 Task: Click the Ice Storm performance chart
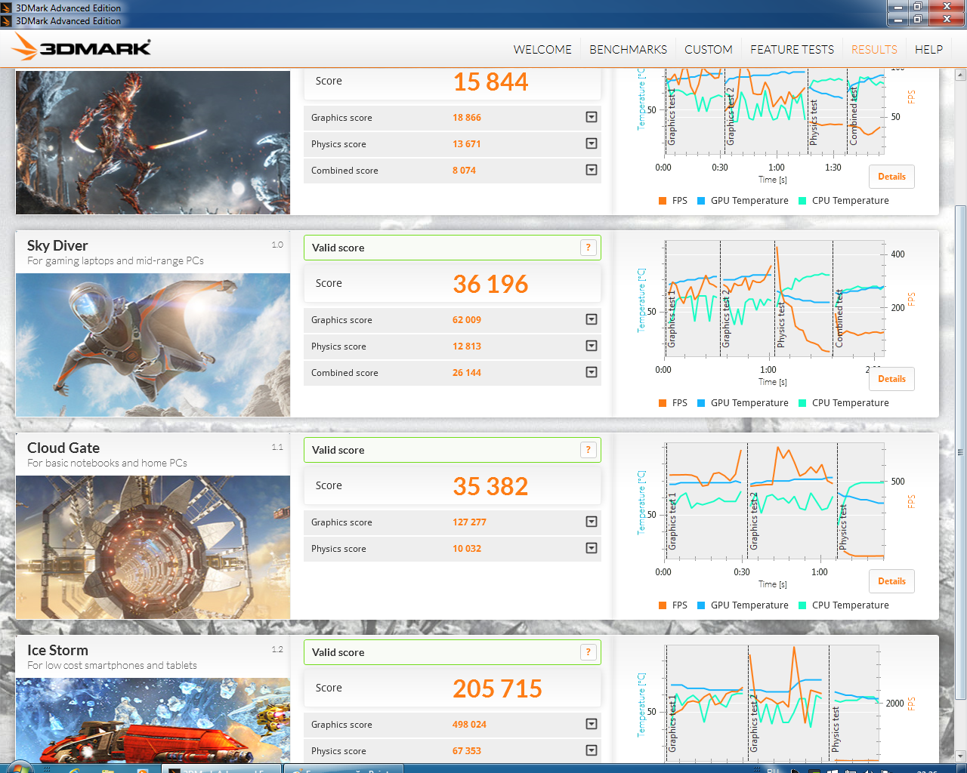(772, 704)
